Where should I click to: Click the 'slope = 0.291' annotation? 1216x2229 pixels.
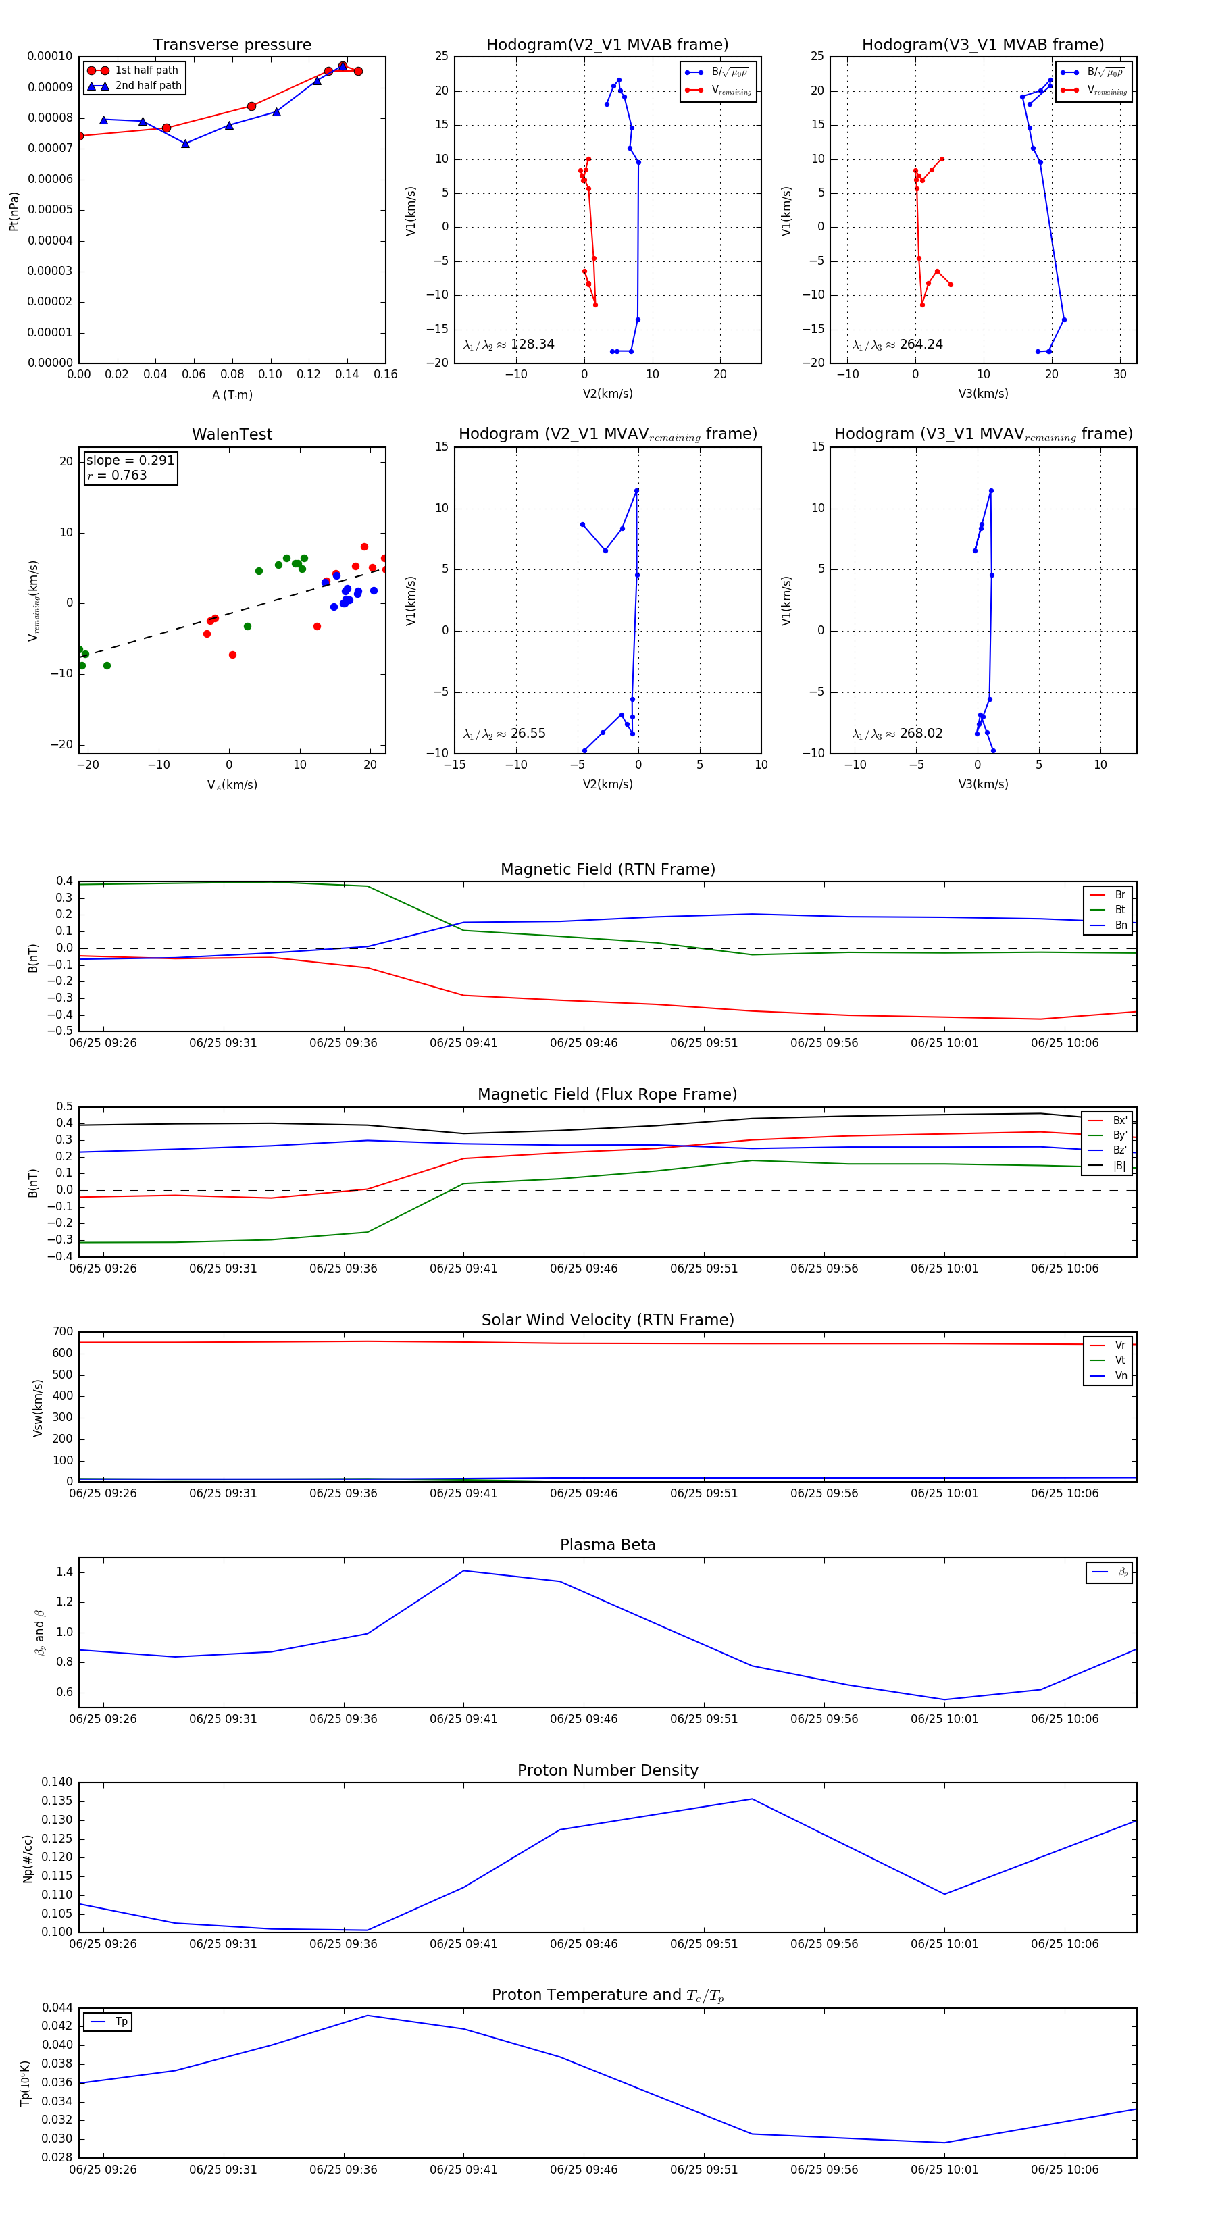click(130, 461)
